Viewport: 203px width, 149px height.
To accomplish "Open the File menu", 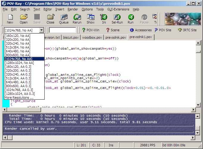I will [5, 9].
